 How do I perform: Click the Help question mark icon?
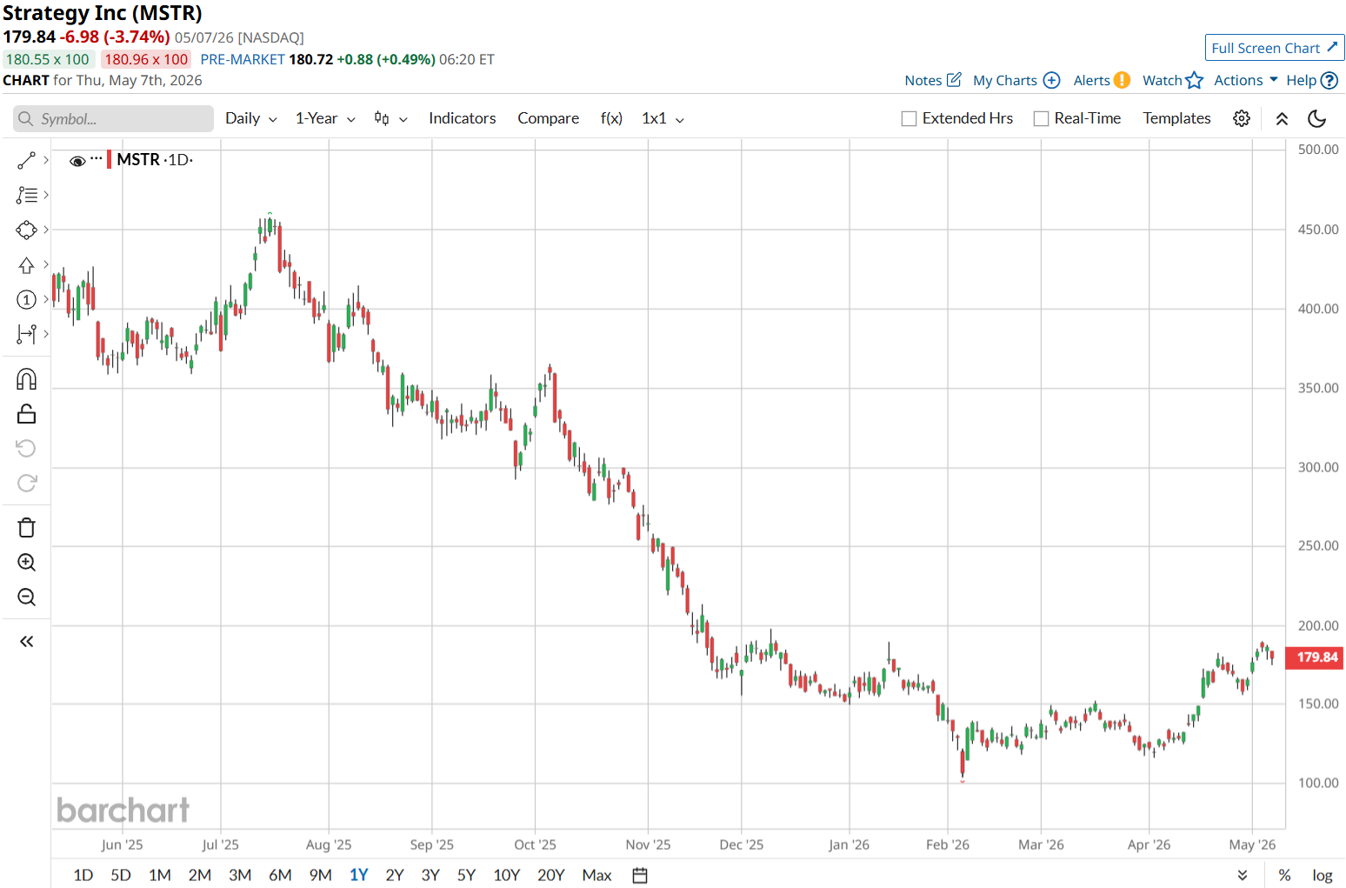(x=1329, y=80)
